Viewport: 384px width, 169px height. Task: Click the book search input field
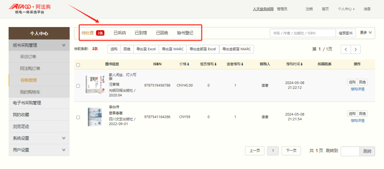[x=303, y=33]
